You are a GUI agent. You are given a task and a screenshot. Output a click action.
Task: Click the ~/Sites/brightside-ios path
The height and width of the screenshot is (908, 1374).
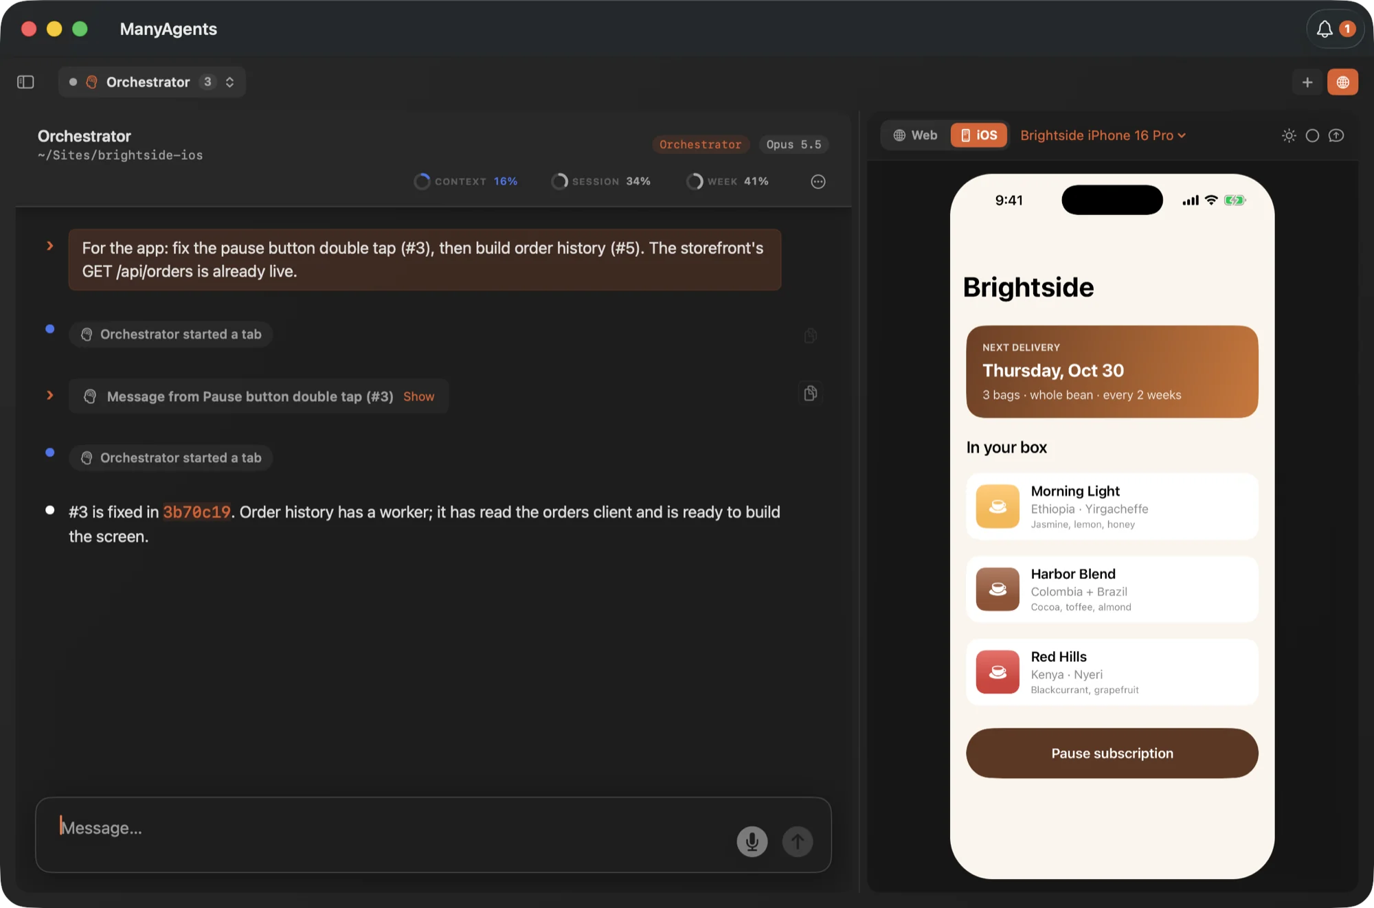[120, 155]
